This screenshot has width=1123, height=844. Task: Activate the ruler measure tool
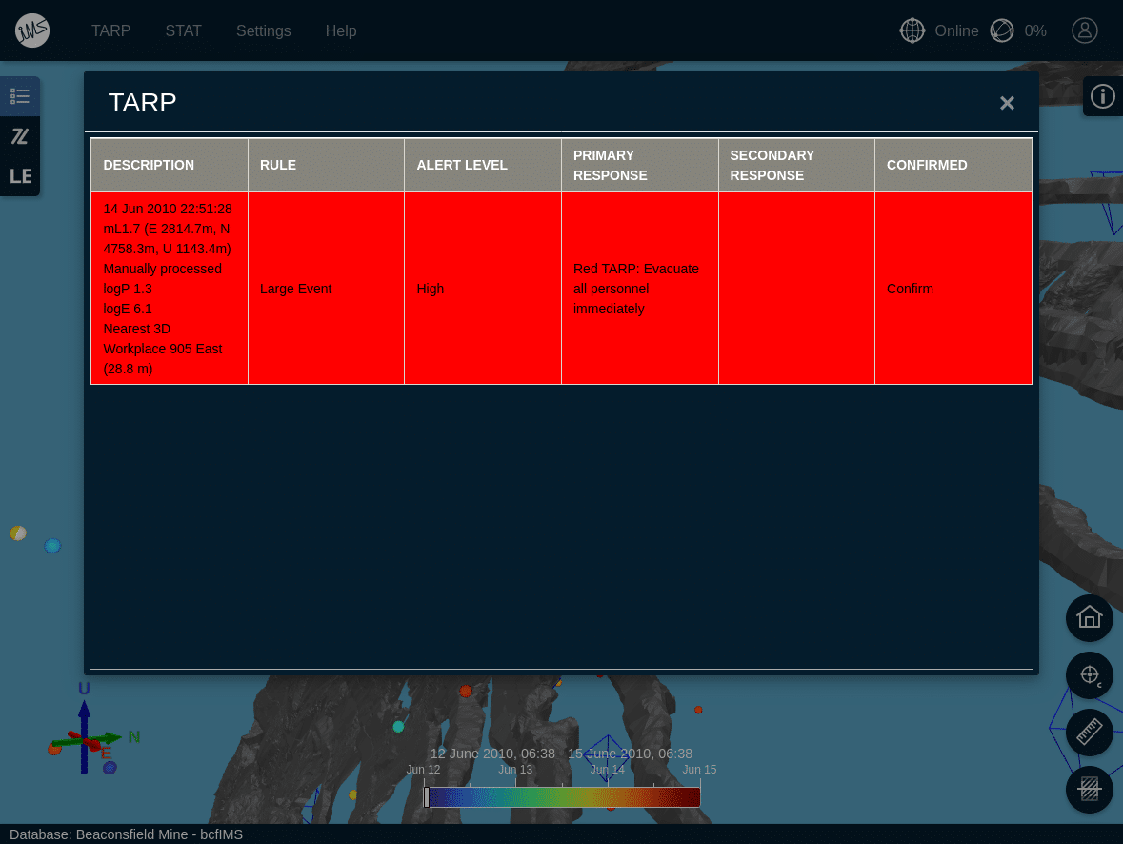click(1089, 733)
